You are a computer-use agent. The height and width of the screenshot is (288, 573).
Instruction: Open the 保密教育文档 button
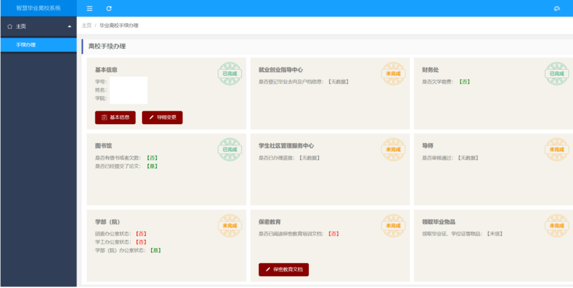283,270
